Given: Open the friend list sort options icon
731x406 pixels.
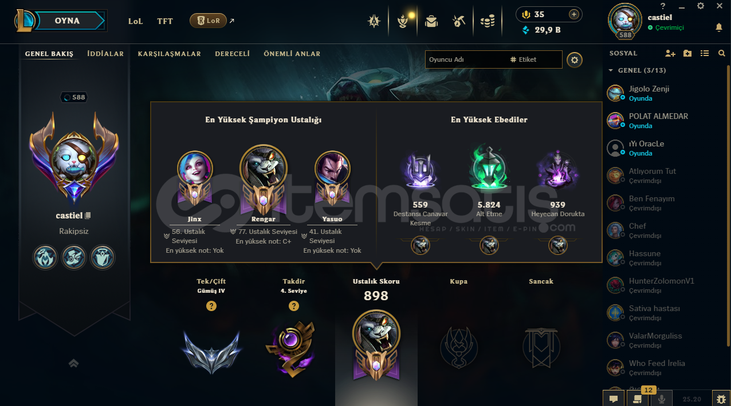Looking at the screenshot, I should point(705,53).
